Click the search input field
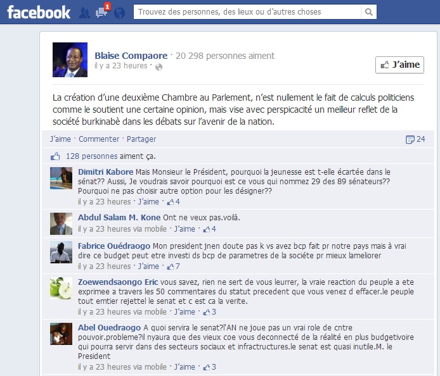This screenshot has width=440, height=376. tap(247, 12)
